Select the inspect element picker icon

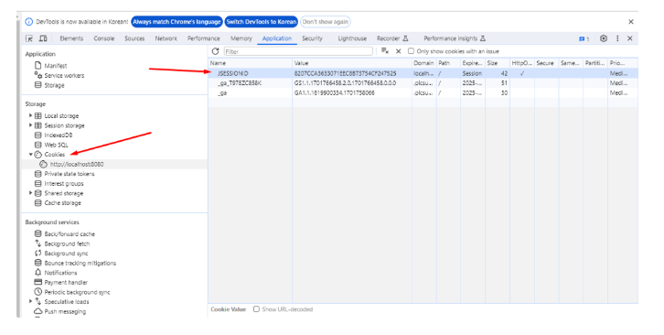click(x=29, y=38)
